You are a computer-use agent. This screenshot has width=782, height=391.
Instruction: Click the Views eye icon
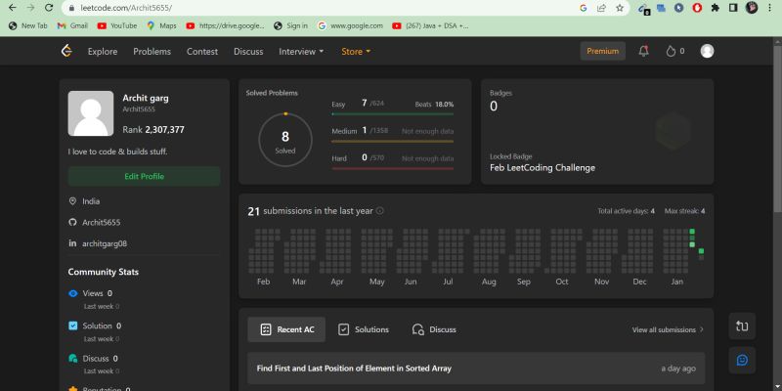pyautogui.click(x=72, y=293)
